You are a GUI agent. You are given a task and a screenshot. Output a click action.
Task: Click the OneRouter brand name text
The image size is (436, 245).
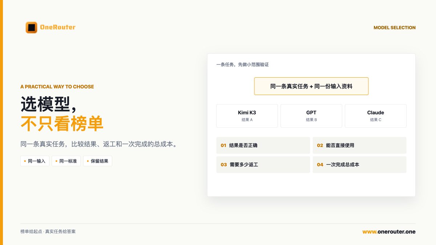click(x=57, y=28)
